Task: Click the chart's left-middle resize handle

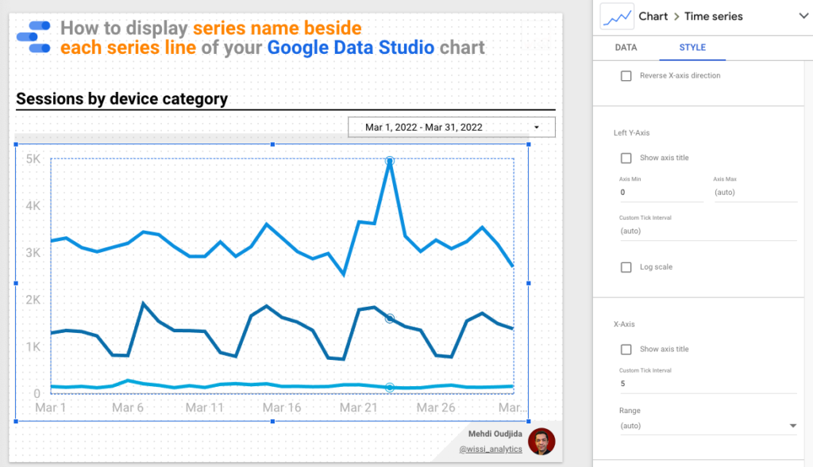Action: 16,283
